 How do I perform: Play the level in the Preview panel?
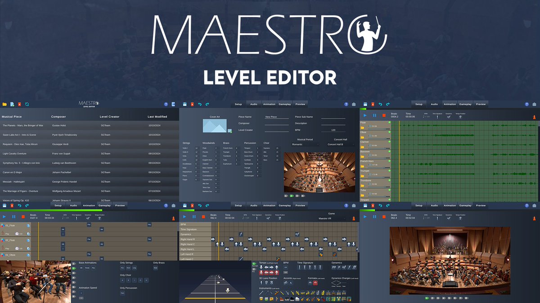point(365,216)
